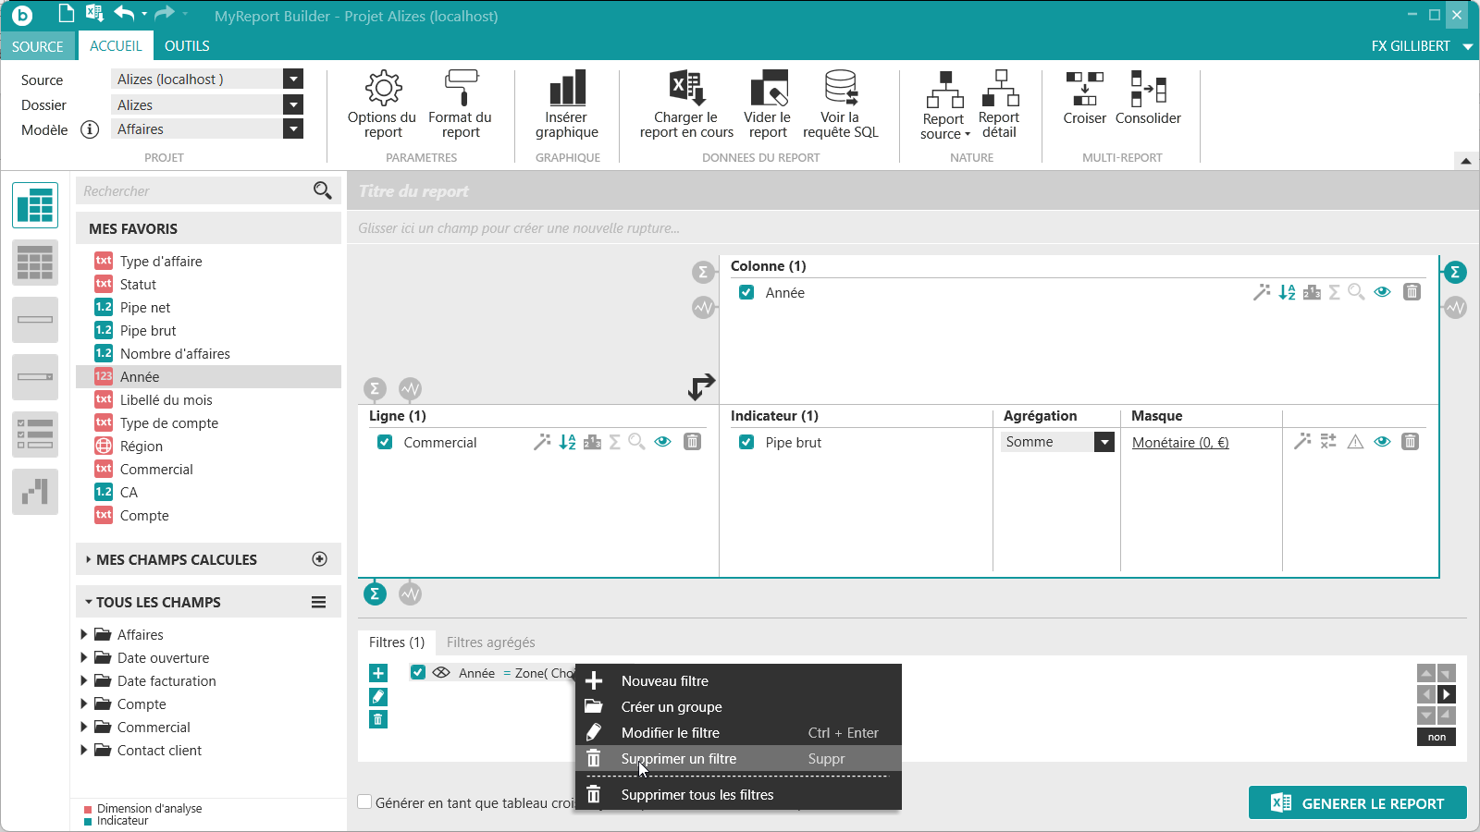Click the add calculated field plus icon
Image resolution: width=1480 pixels, height=832 pixels.
tap(320, 559)
